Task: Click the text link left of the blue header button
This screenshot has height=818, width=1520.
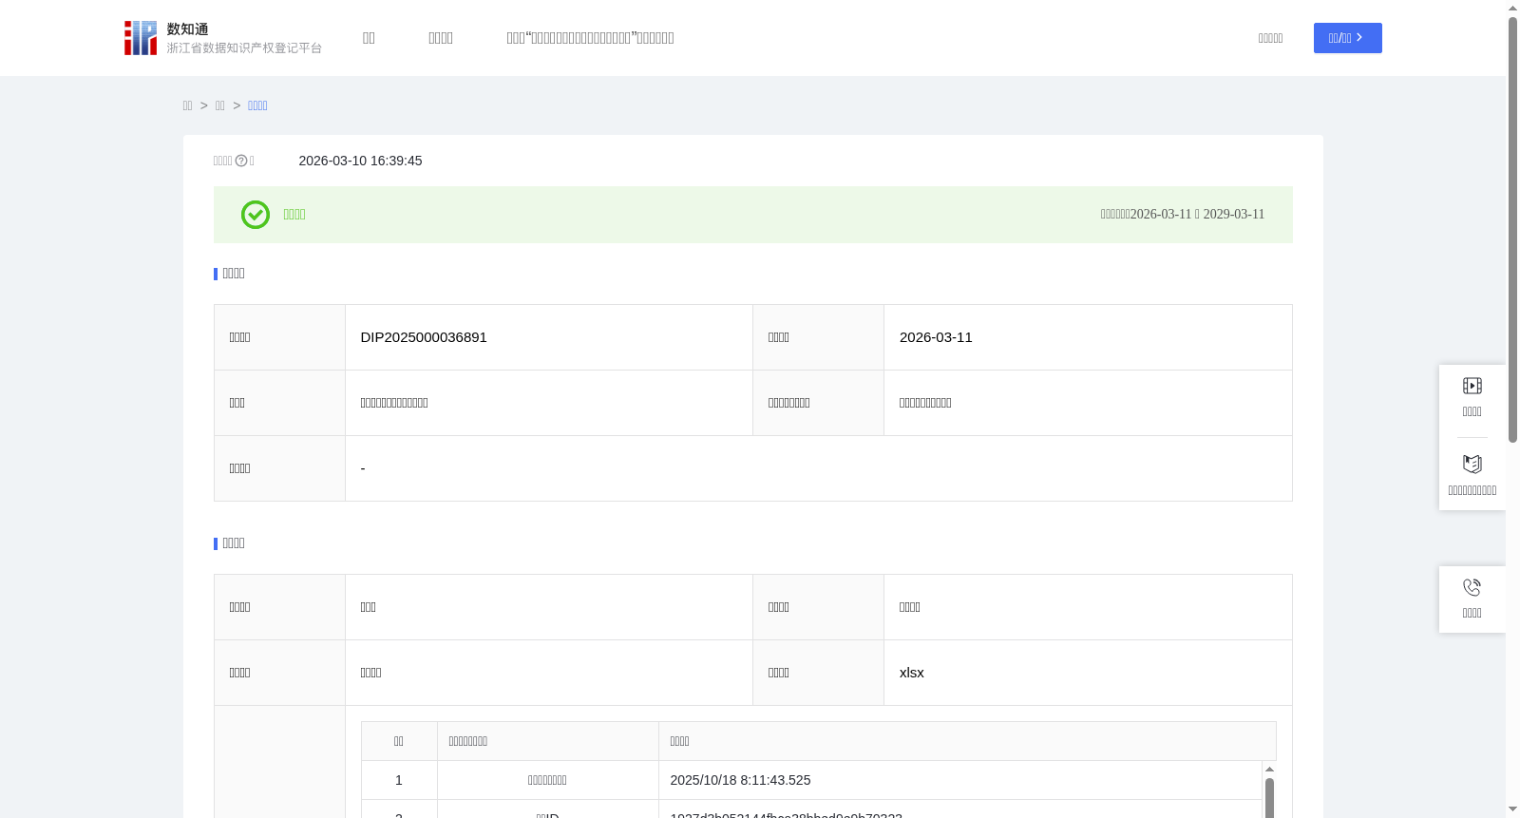Action: point(1270,38)
